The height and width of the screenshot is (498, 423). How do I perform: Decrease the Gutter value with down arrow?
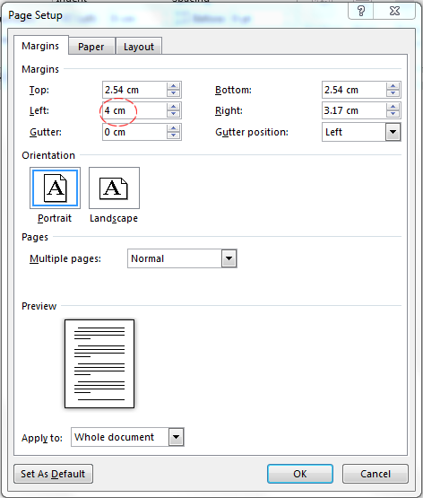point(174,135)
